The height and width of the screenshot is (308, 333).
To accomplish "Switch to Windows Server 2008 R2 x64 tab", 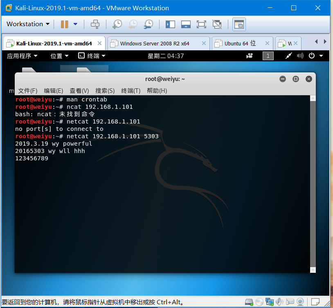I will click(155, 43).
